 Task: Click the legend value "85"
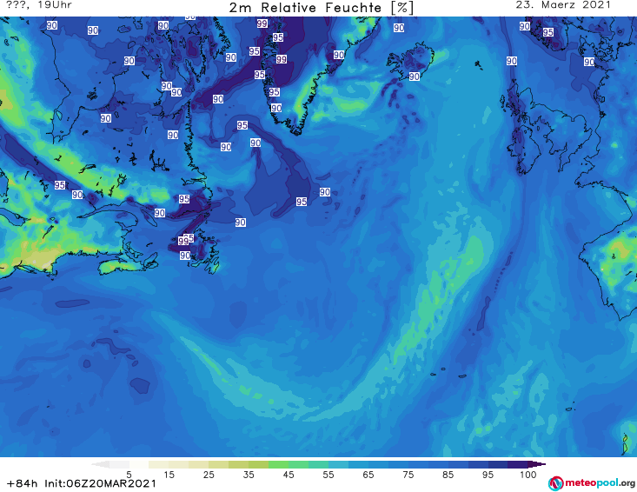[448, 475]
